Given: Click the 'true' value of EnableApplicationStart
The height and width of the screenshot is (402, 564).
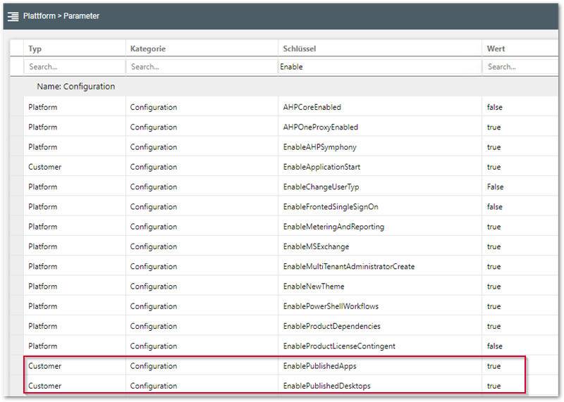Looking at the screenshot, I should [x=493, y=167].
